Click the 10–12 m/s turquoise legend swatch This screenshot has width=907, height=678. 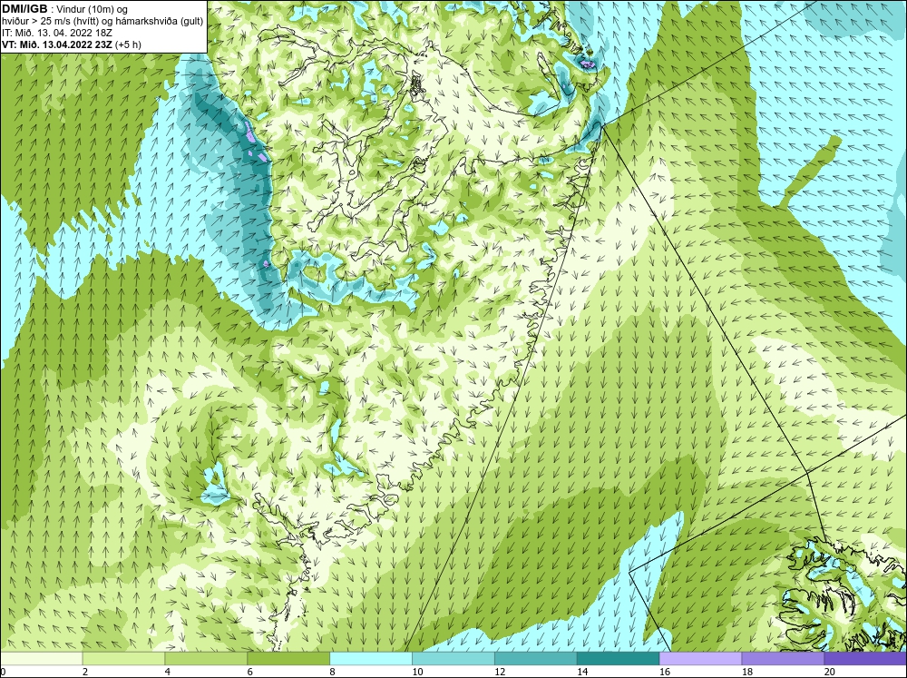[x=453, y=659]
